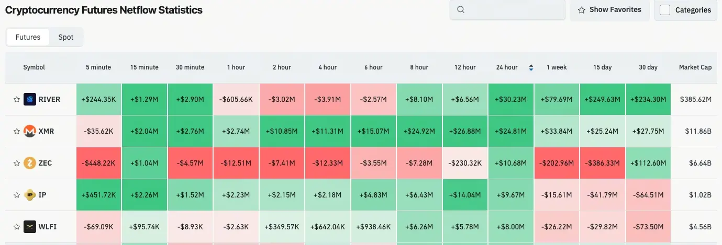This screenshot has width=722, height=245.
Task: Sort by the 15 minute column
Action: point(145,67)
